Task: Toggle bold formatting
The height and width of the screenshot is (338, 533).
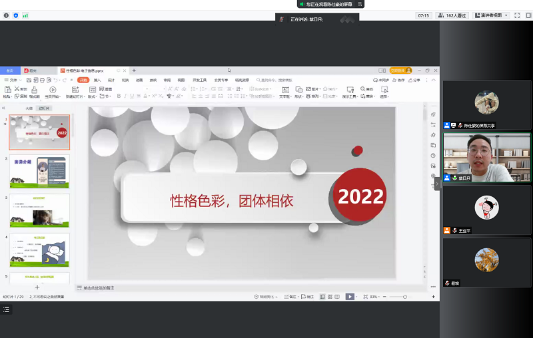Action: (x=118, y=96)
